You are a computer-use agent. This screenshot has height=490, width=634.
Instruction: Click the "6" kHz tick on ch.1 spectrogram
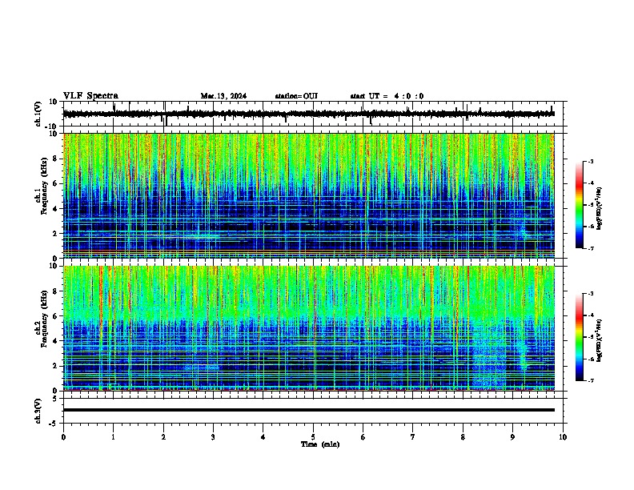click(55, 183)
